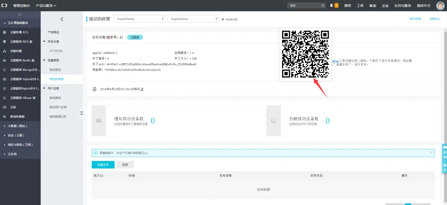Click the 发布状态 column header
This screenshot has height=205, width=447.
[316, 175]
